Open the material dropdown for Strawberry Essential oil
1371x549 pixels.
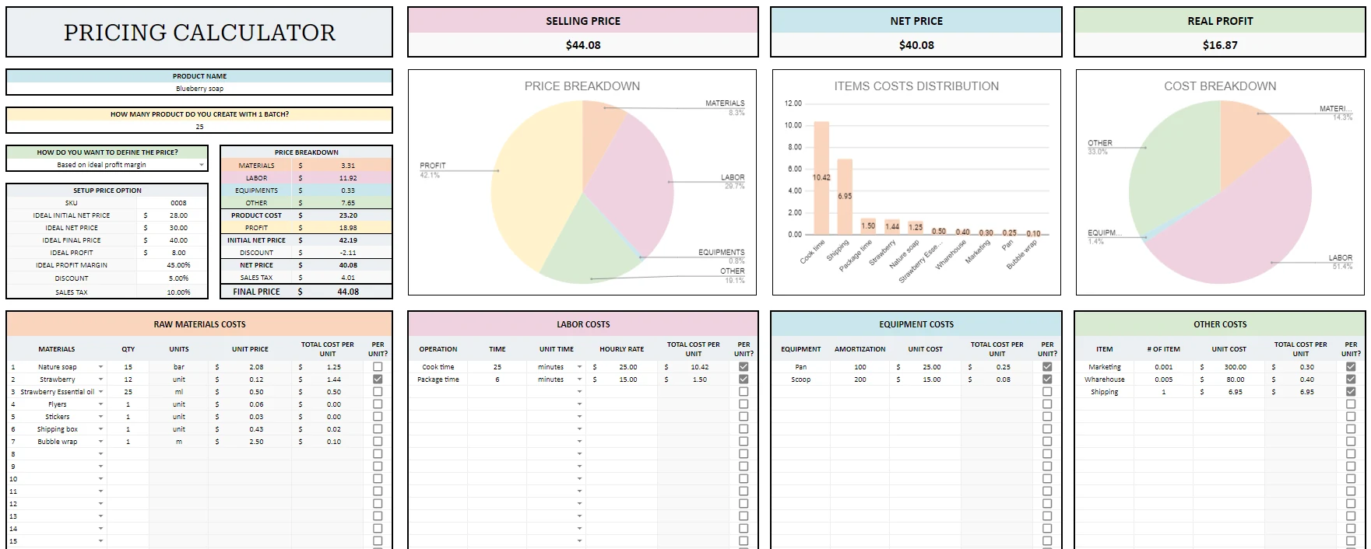tap(100, 392)
